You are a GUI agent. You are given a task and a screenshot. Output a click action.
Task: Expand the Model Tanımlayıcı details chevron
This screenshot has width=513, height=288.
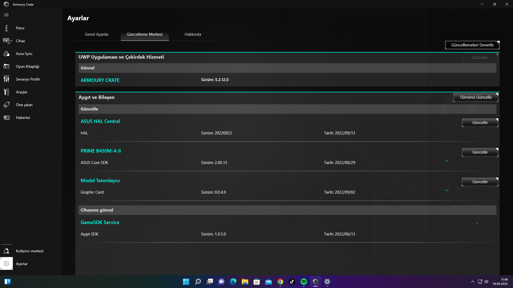446,190
